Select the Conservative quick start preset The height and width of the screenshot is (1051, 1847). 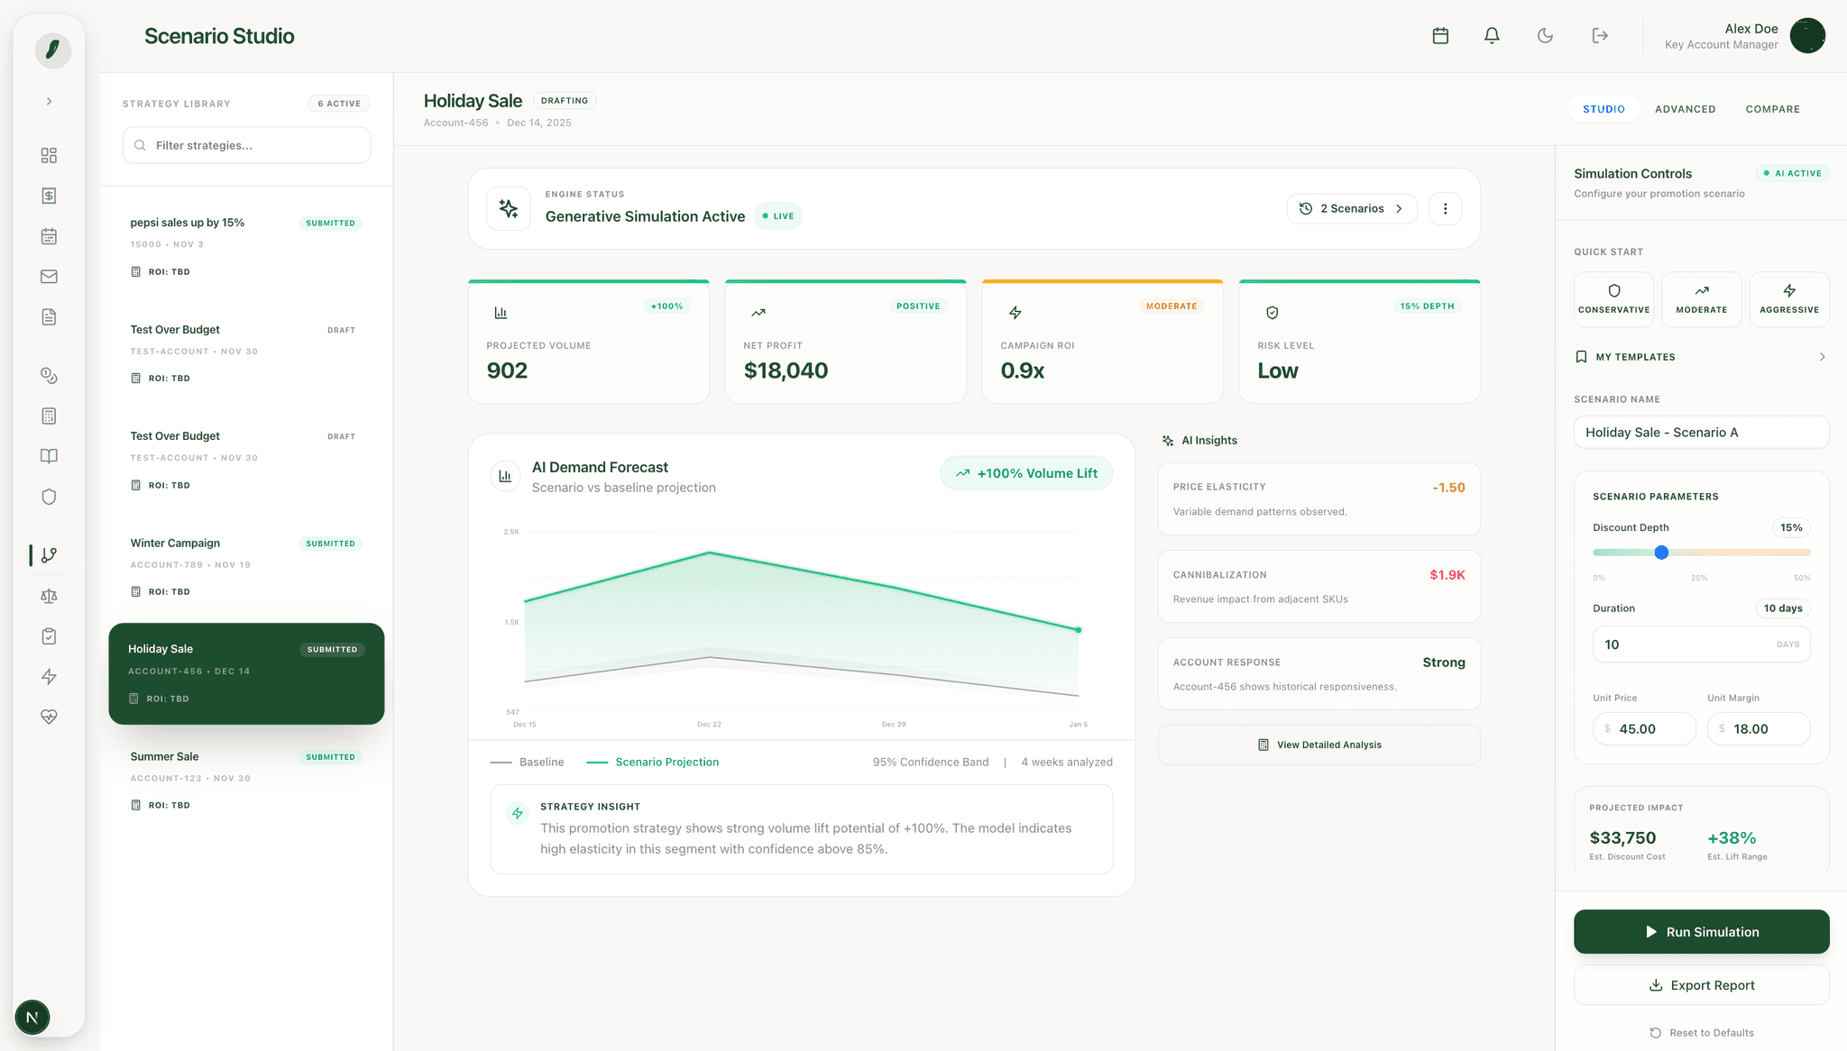[x=1613, y=299]
